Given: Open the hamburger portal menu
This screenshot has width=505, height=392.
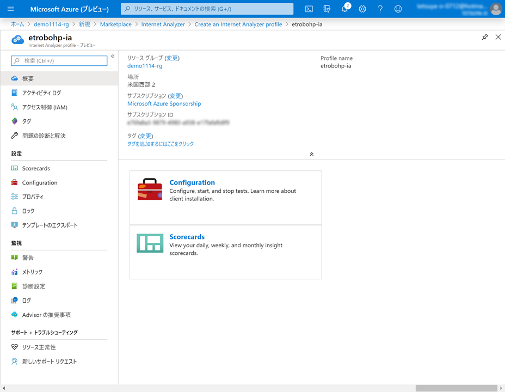Looking at the screenshot, I should click(10, 9).
